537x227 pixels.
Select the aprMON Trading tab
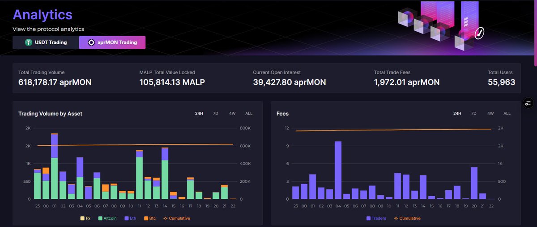coord(112,42)
